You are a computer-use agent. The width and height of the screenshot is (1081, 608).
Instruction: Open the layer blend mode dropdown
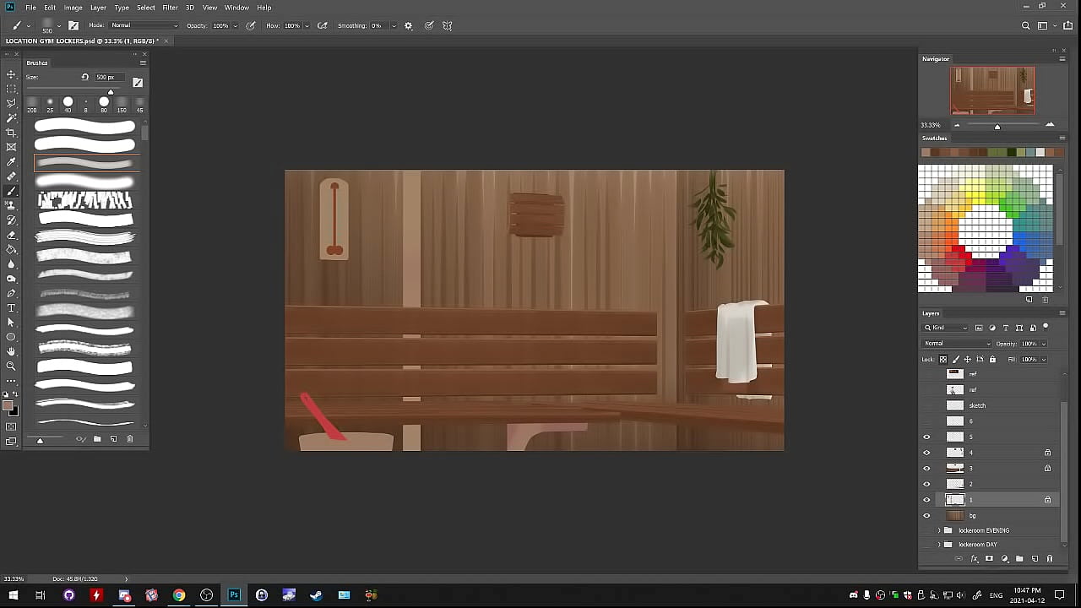tap(957, 344)
